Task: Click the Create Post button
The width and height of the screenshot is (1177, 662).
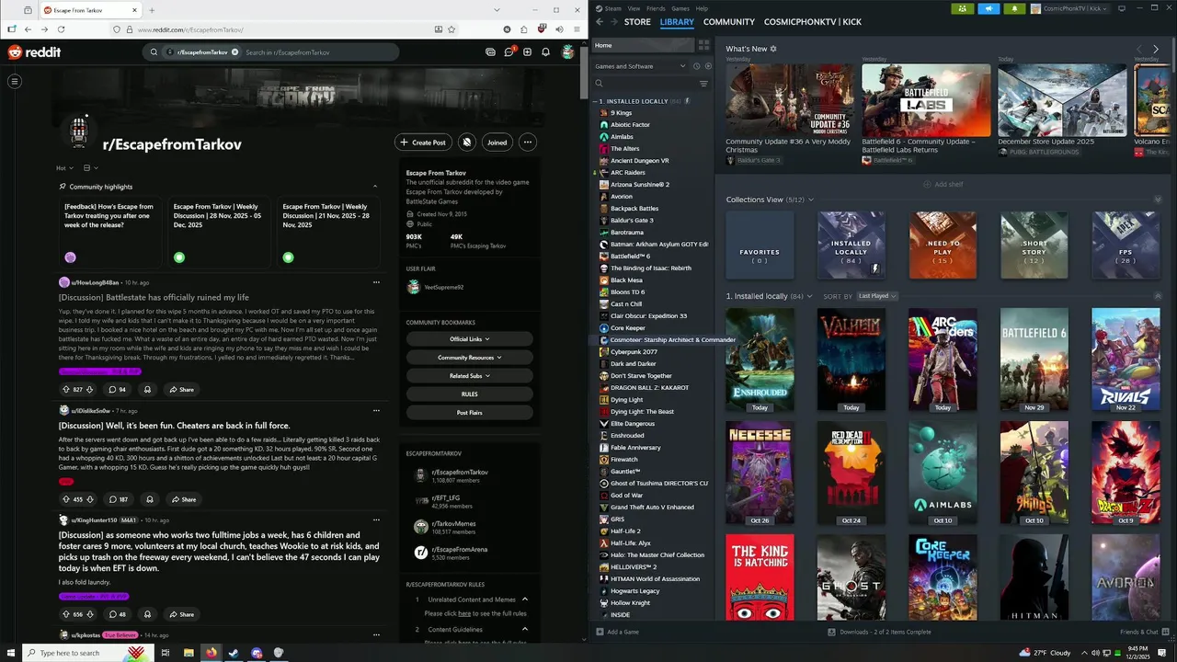Action: pos(423,143)
